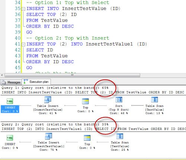Image resolution: width=186 pixels, height=160 pixels.
Task: Click 'FROM TestValue' on line 43
Action: (47, 56)
